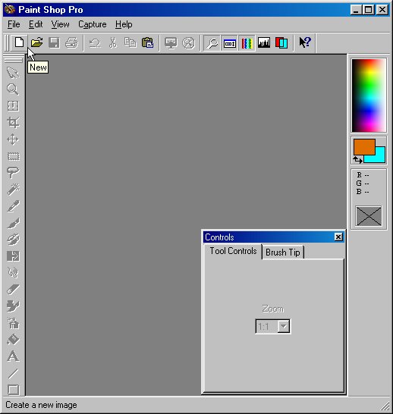This screenshot has width=393, height=414.
Task: Click the Full Screen Preview monitor icon
Action: click(x=171, y=42)
